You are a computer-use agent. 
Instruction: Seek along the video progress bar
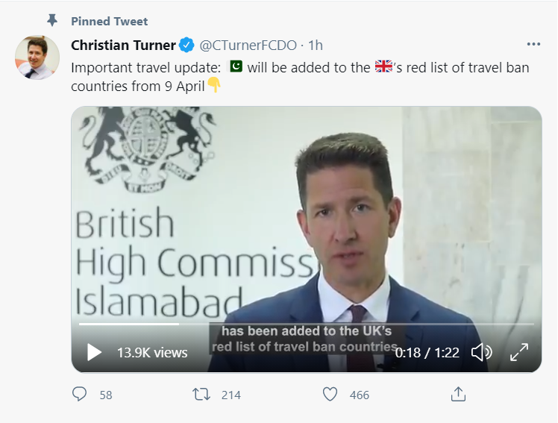pyautogui.click(x=306, y=325)
